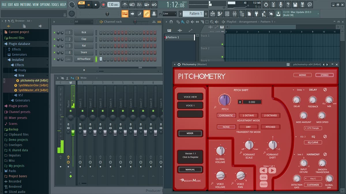Click the GLOBAL VOLUME knob

pyautogui.click(x=220, y=151)
